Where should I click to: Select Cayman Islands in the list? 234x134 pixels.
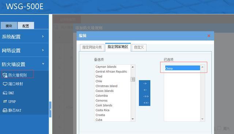click(106, 67)
